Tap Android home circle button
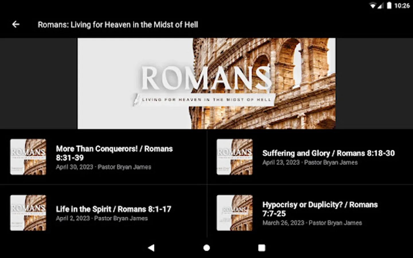413x258 pixels. click(x=206, y=248)
